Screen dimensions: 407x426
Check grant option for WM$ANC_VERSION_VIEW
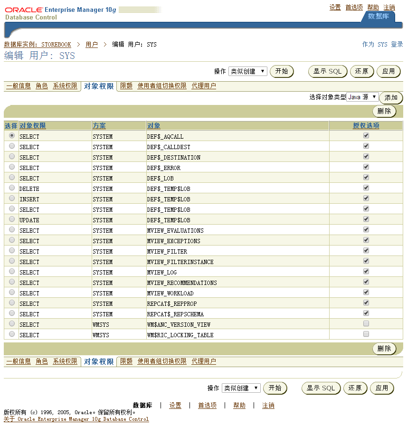pyautogui.click(x=366, y=323)
